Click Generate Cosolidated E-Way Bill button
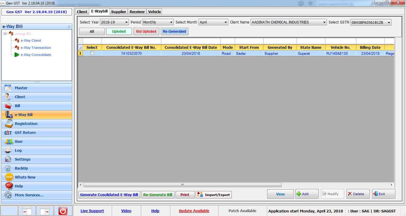Image resolution: width=406 pixels, height=216 pixels. coord(109,195)
